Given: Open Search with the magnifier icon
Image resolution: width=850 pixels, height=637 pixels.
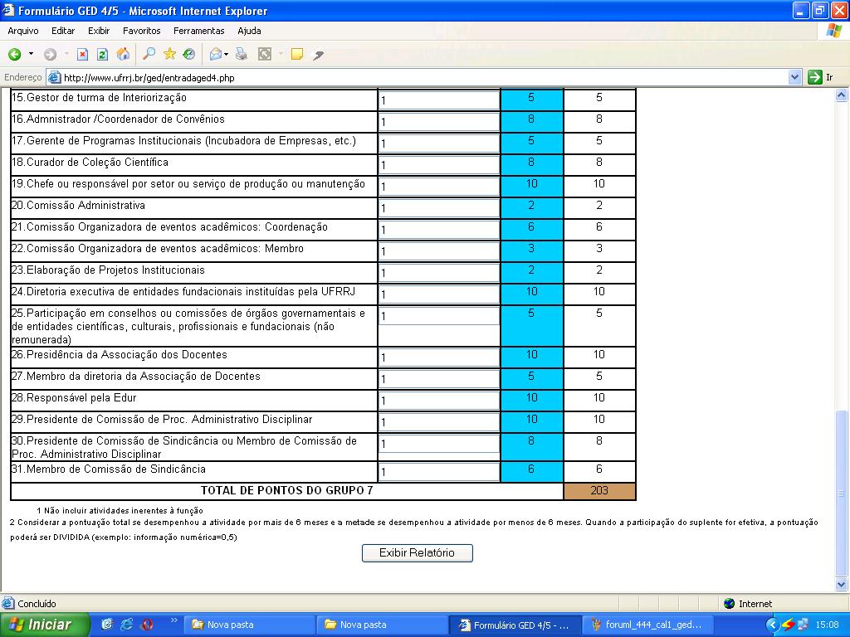Looking at the screenshot, I should click(149, 54).
